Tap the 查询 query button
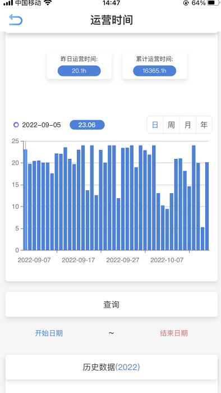The height and width of the screenshot is (393, 221). (x=112, y=304)
